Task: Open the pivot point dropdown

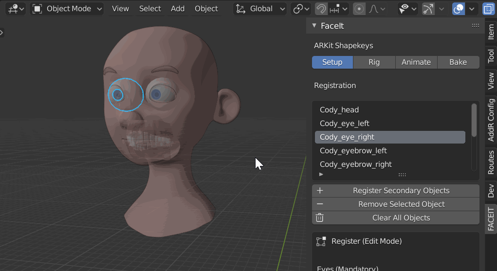Action: tap(300, 9)
